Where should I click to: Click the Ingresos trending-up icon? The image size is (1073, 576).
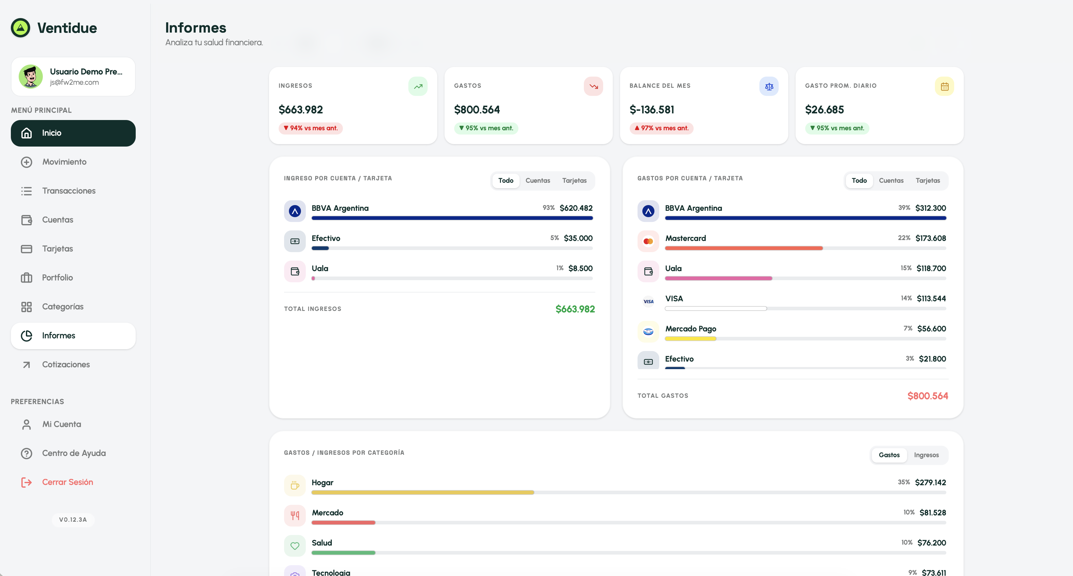(x=418, y=86)
